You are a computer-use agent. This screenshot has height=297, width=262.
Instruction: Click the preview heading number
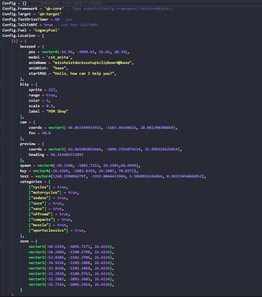[67, 155]
